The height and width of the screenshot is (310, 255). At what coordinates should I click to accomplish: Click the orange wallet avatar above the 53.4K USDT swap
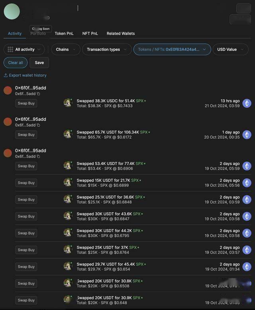pos(8,153)
